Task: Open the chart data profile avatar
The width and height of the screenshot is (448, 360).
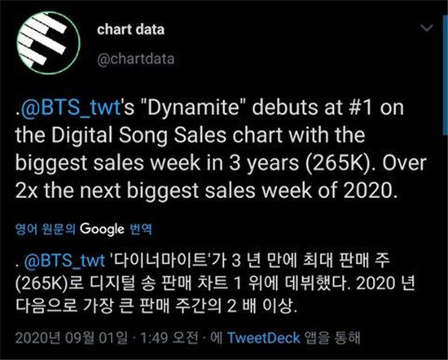Action: [48, 42]
